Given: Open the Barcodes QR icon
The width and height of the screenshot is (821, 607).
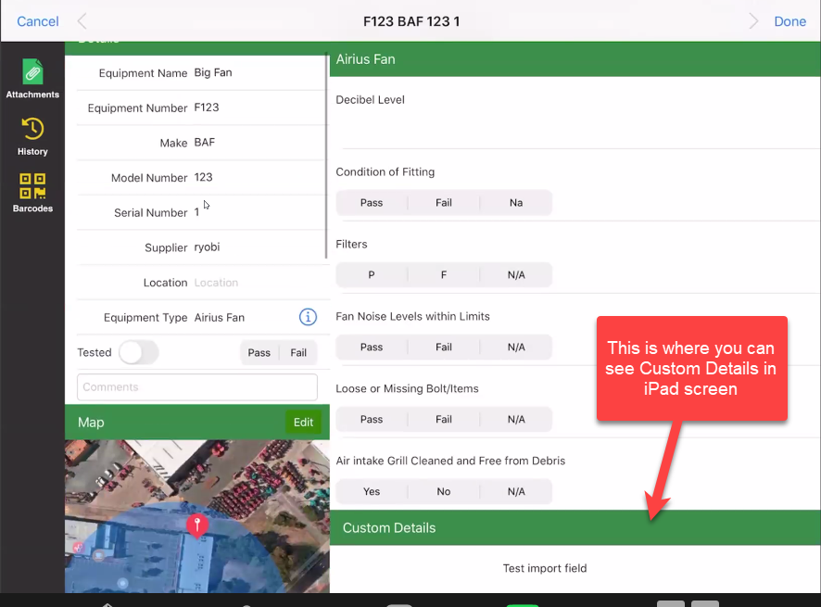Looking at the screenshot, I should coord(32,186).
